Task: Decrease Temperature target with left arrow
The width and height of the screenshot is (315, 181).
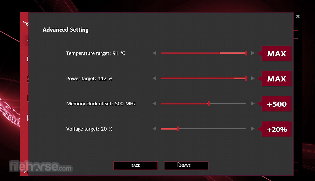Action: [x=154, y=53]
